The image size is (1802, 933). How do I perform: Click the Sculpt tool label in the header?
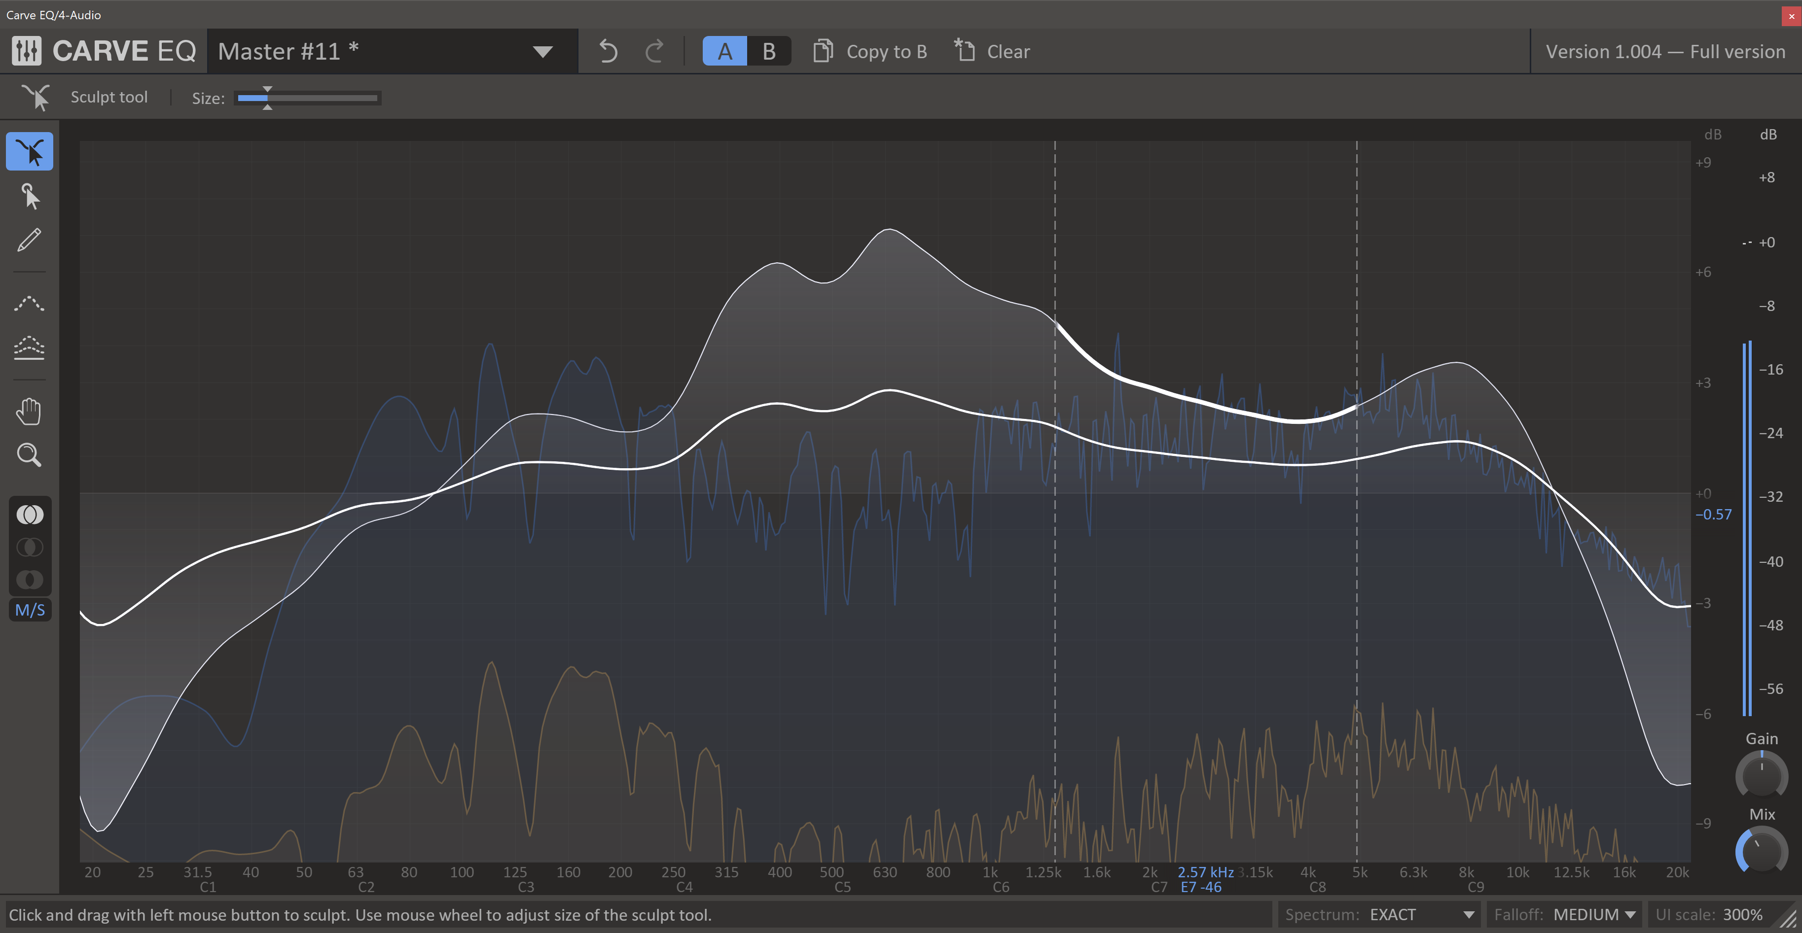[x=109, y=97]
